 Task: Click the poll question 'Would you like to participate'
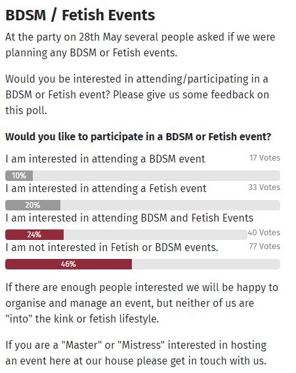click(x=138, y=137)
